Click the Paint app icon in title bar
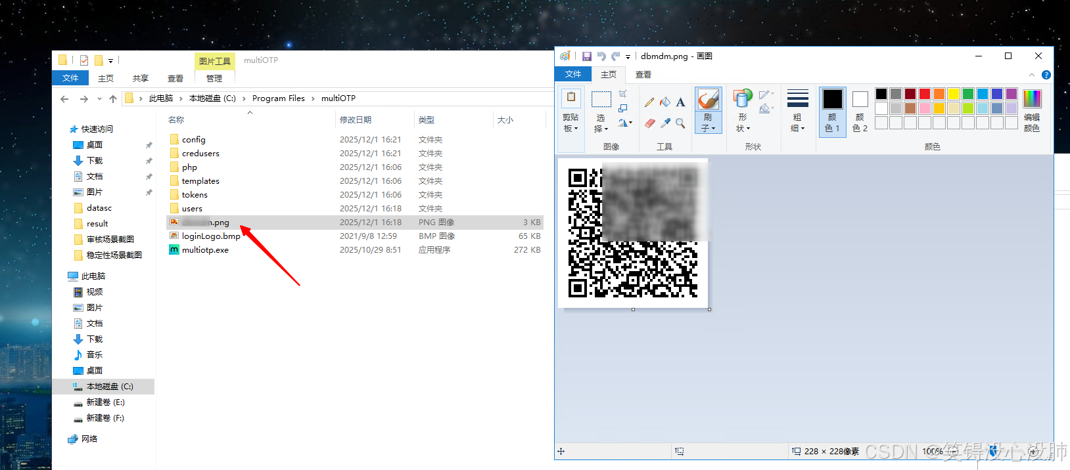 coord(565,56)
